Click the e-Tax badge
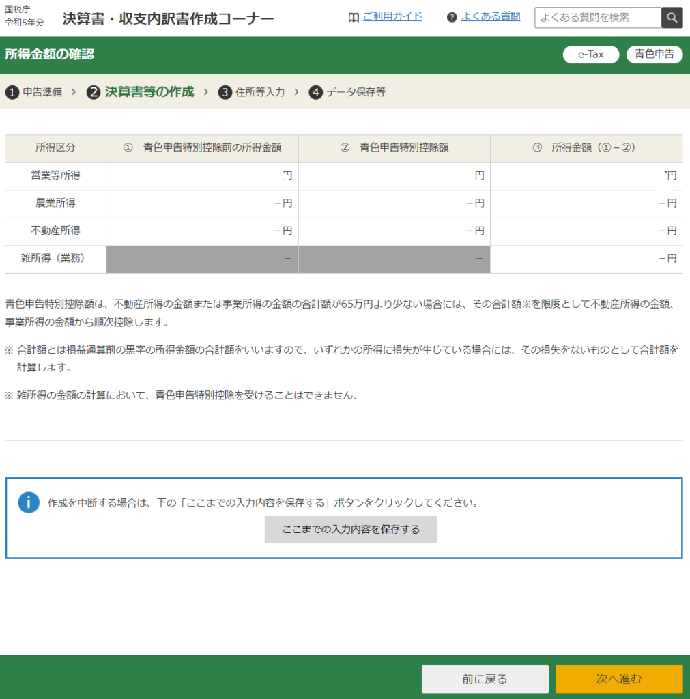The image size is (690, 699). point(590,55)
